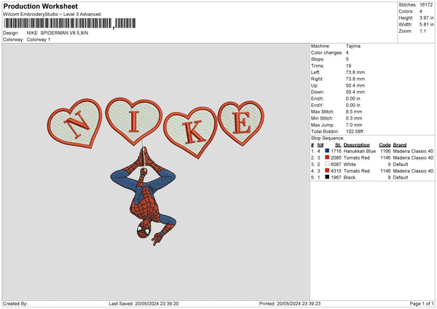Click the Max Jump value 7.0 mm

tap(354, 125)
